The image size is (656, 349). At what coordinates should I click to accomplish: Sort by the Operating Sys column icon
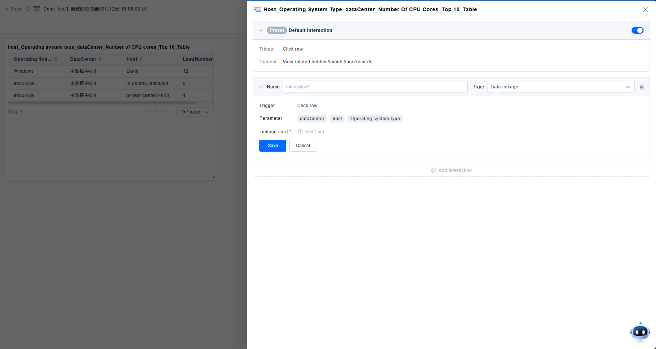56,59
